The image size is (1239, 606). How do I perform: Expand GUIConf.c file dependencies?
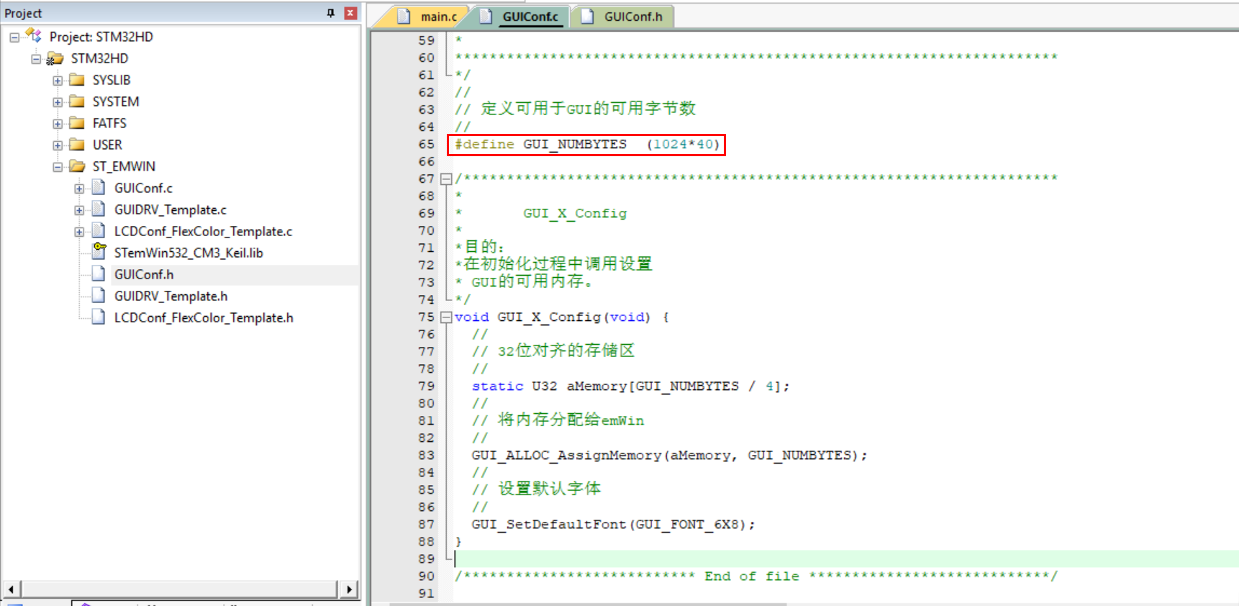(x=79, y=189)
